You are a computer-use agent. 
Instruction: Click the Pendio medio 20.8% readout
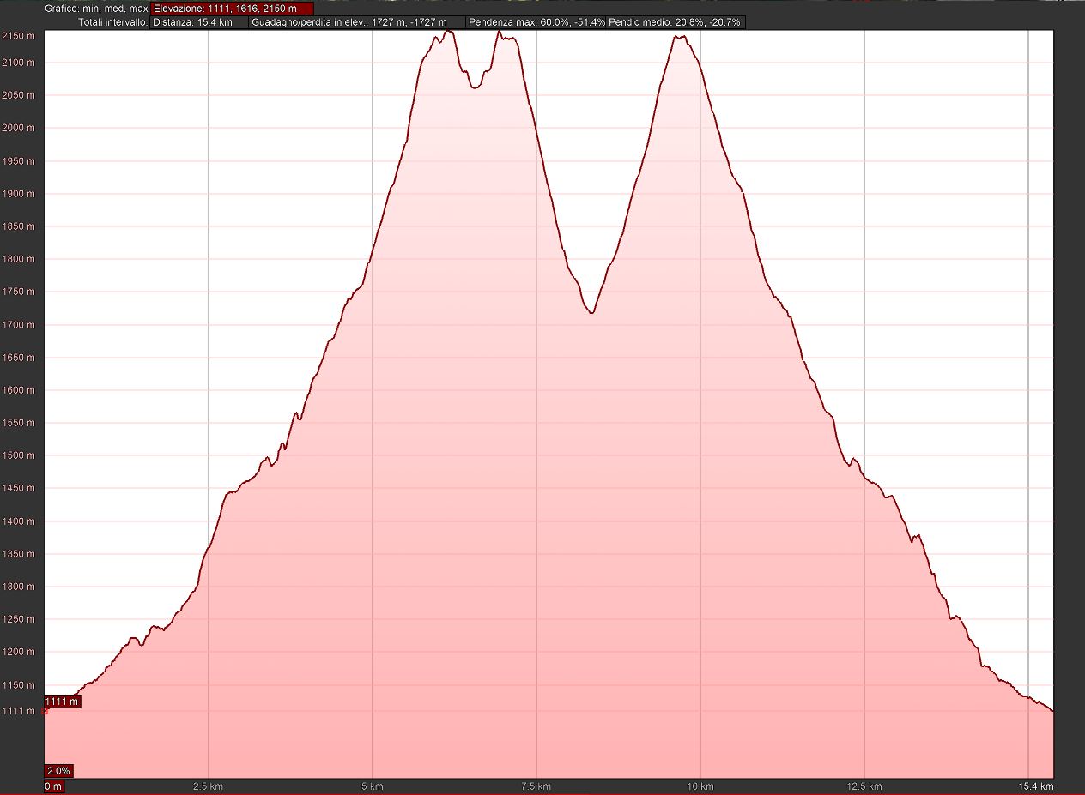click(x=676, y=22)
